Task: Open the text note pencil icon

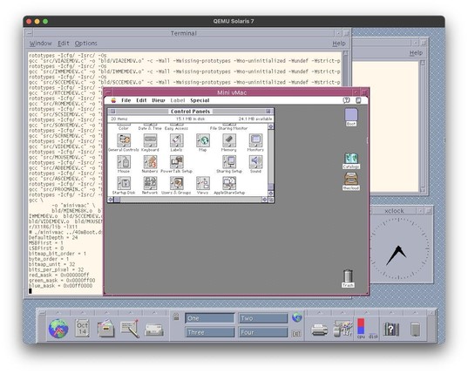Action: [130, 329]
